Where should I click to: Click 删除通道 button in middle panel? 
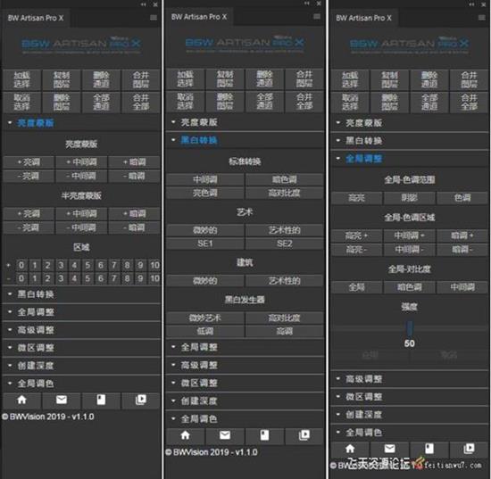(264, 78)
